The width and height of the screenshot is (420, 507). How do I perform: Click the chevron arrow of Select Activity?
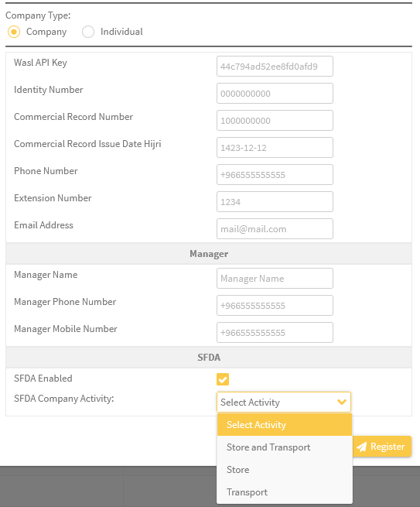pyautogui.click(x=342, y=402)
